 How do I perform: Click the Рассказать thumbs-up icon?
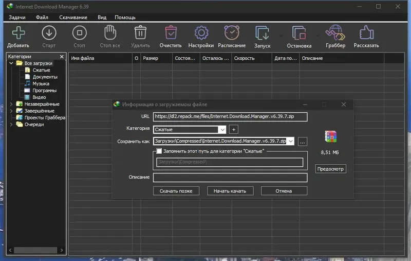coord(366,33)
